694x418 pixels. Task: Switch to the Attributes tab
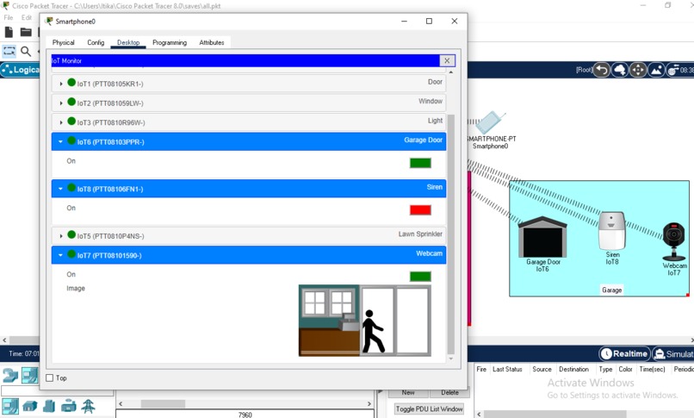[x=212, y=42]
